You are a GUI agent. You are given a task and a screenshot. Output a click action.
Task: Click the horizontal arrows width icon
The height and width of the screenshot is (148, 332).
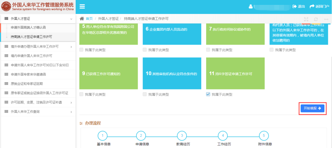326,19
